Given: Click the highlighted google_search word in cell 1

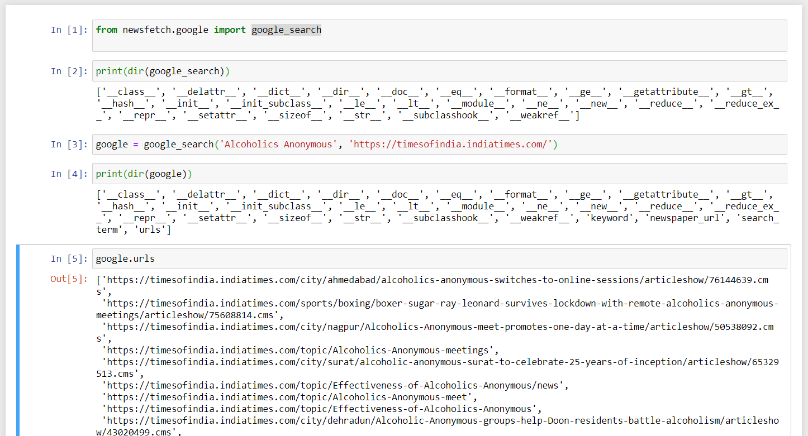Looking at the screenshot, I should click(x=286, y=30).
